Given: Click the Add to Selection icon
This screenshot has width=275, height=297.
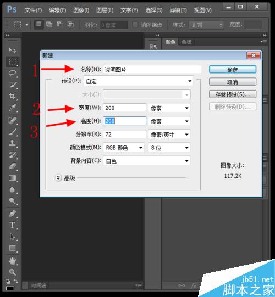Looking at the screenshot, I should click(x=49, y=25).
